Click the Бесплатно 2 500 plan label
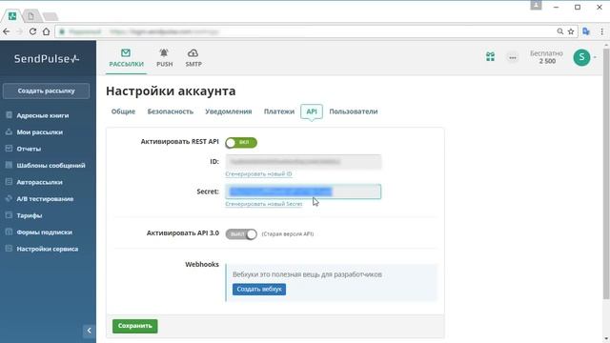610x343 pixels. point(546,57)
